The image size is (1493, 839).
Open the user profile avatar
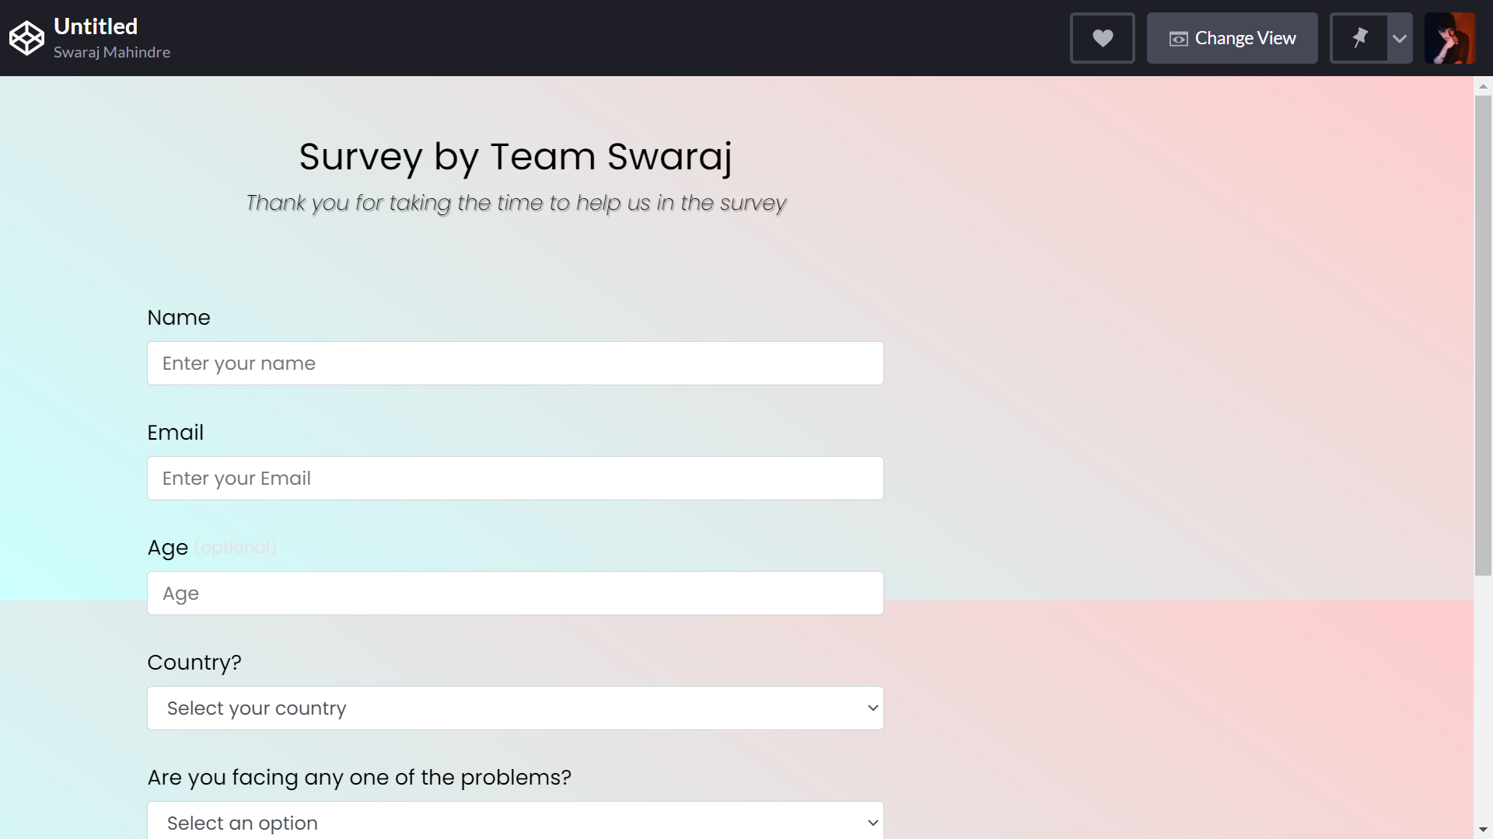[1449, 38]
